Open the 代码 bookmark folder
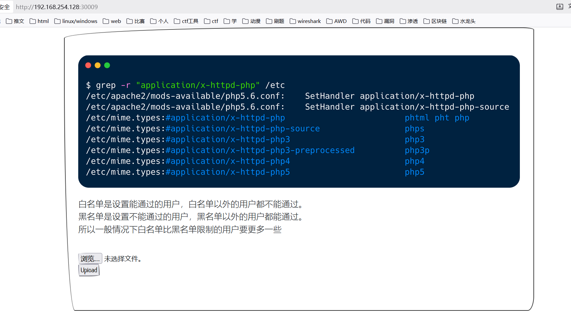Viewport: 571px width, 325px height. click(362, 21)
